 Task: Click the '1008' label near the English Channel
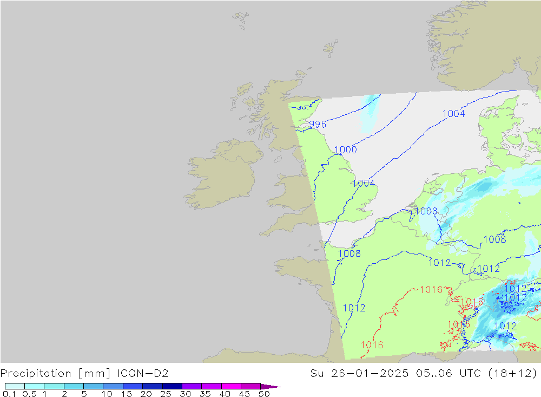point(349,253)
